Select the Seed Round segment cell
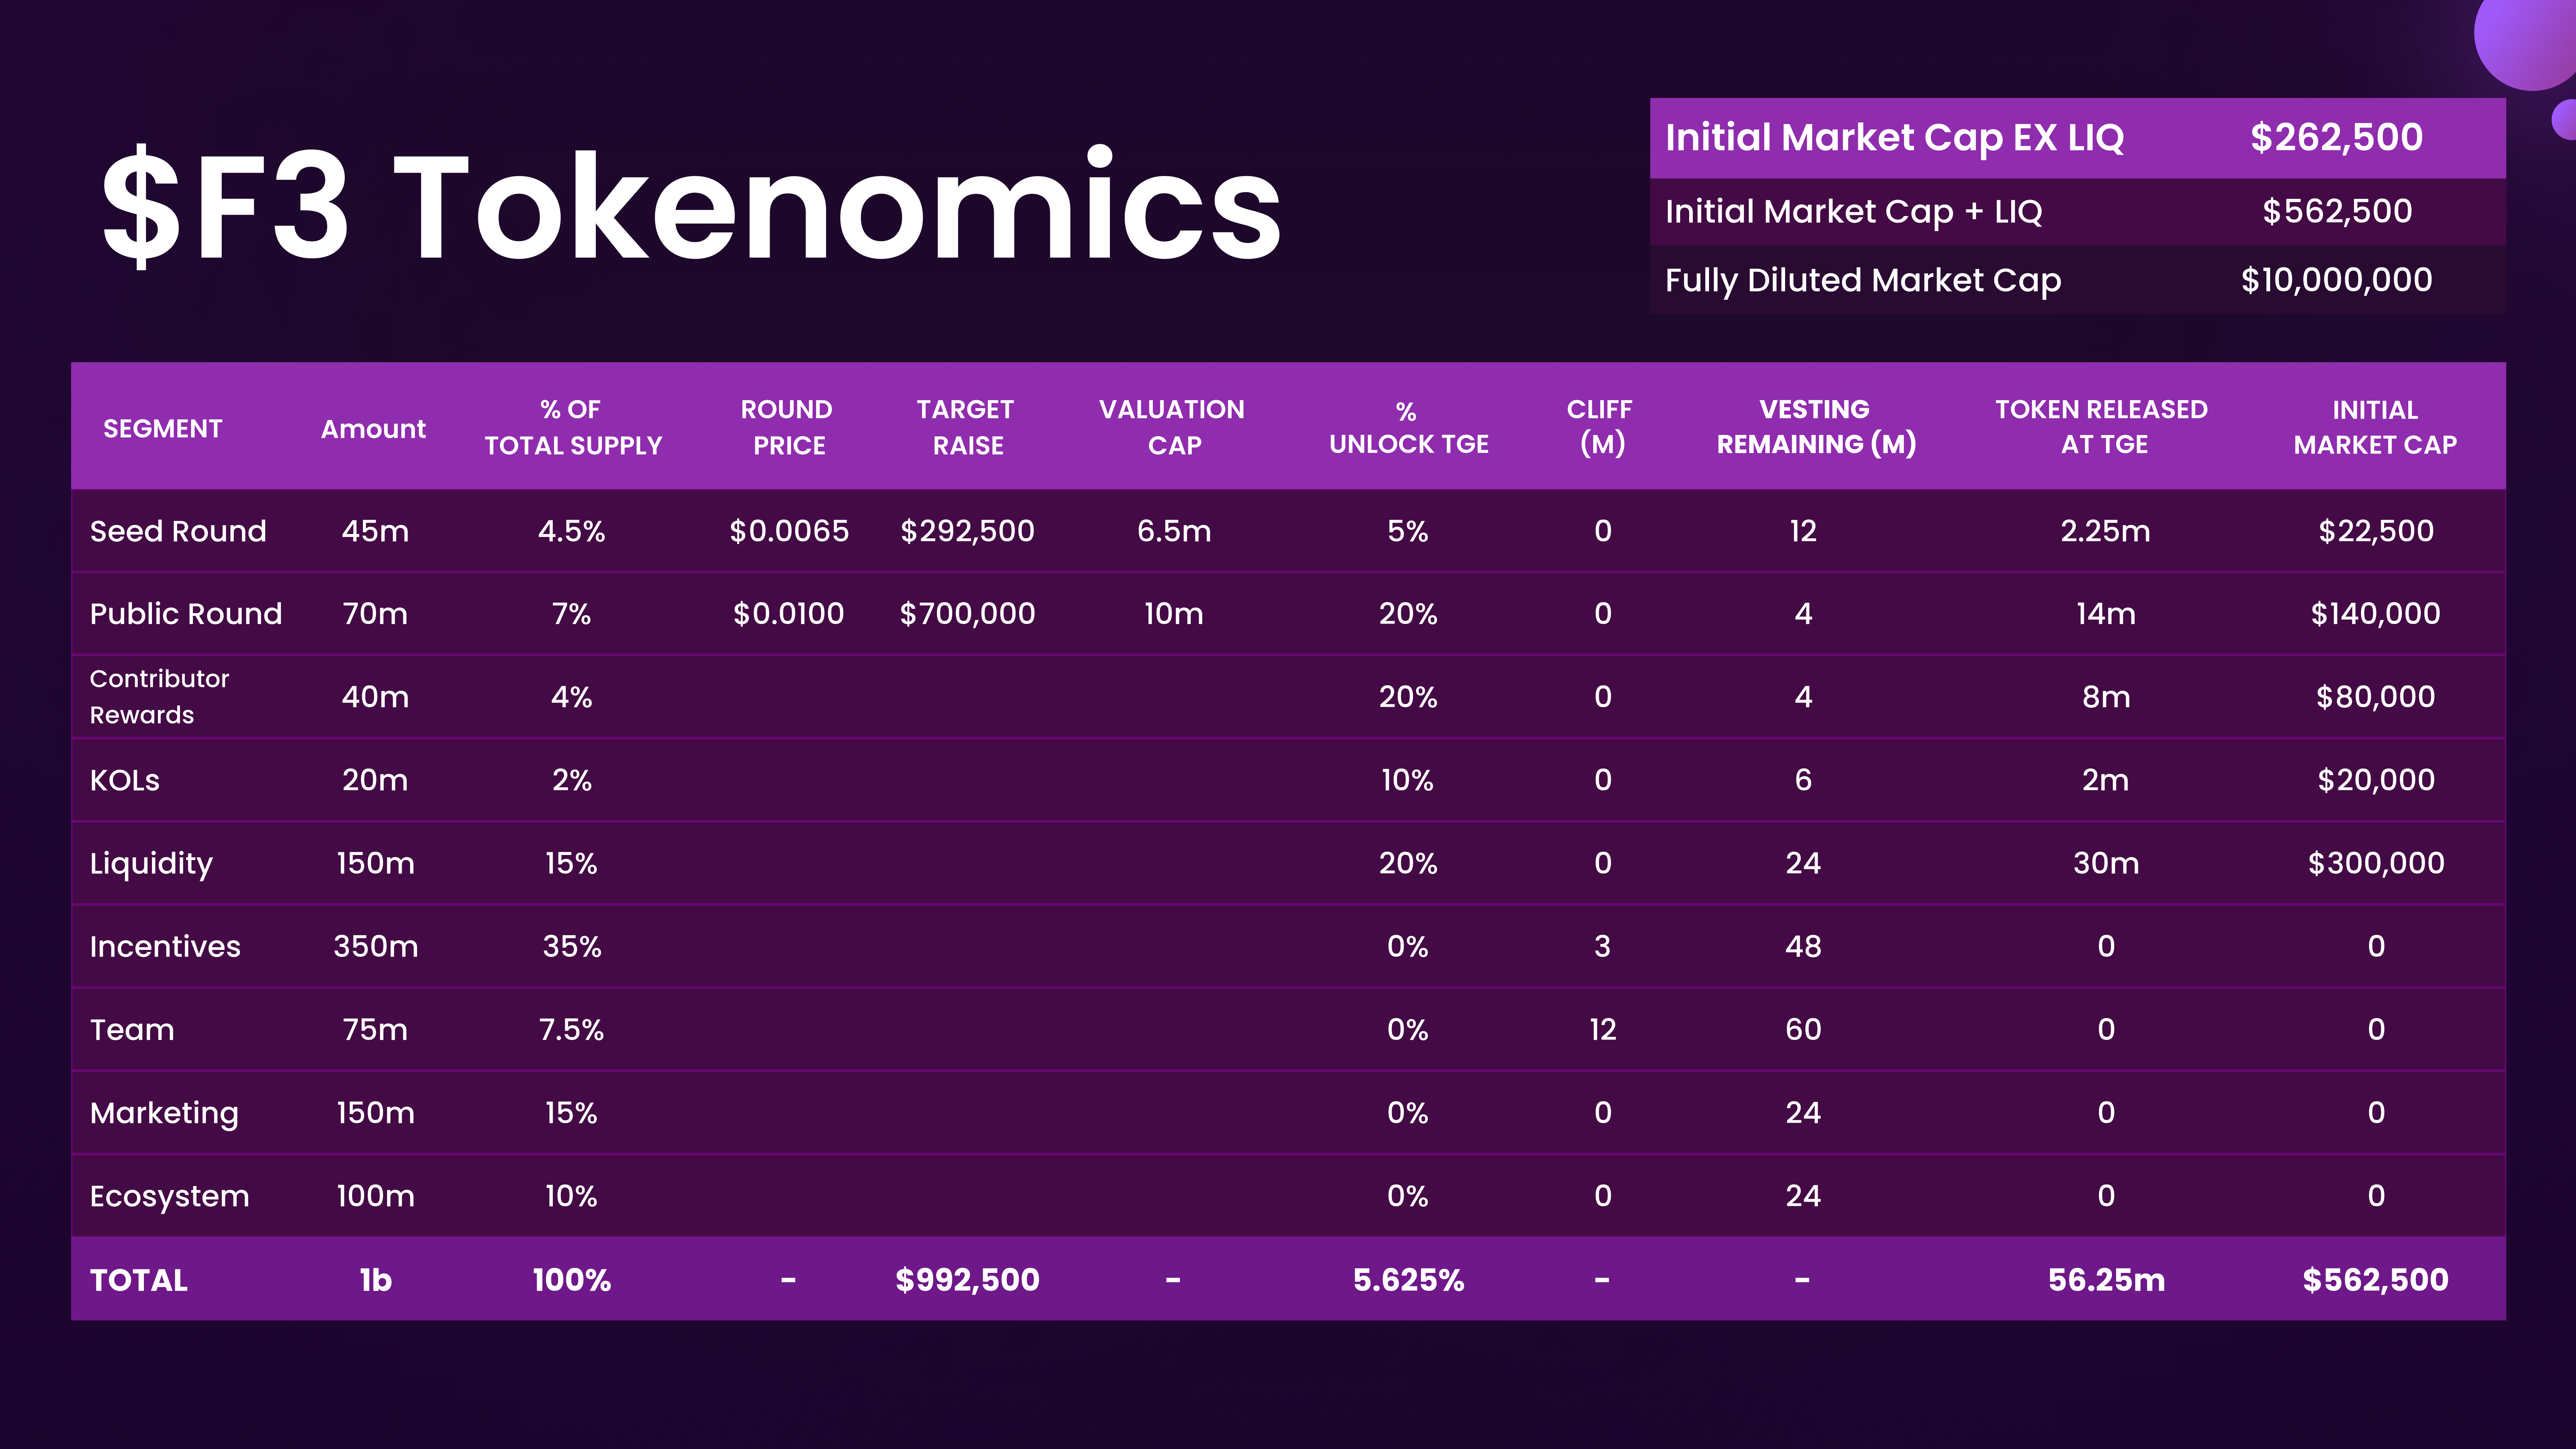This screenshot has height=1449, width=2576. tap(178, 531)
